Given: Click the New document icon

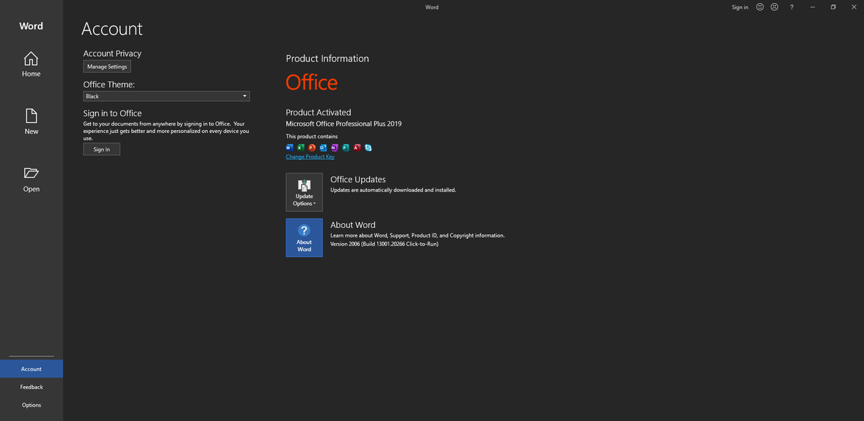Looking at the screenshot, I should (x=31, y=115).
